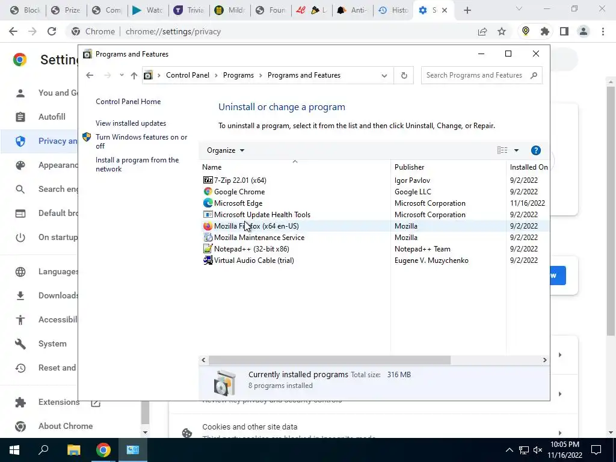Reload the Chrome page
This screenshot has height=462, width=616.
coord(52,31)
